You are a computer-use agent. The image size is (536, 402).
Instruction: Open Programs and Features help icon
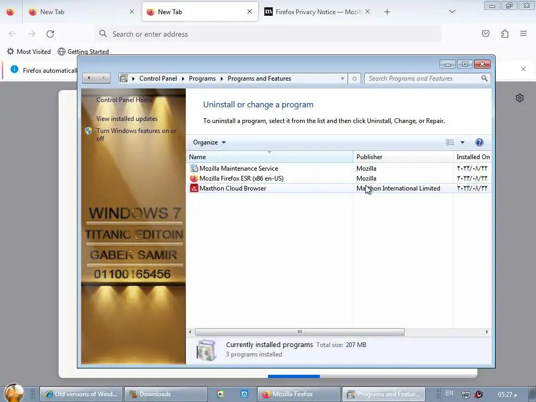coord(479,142)
